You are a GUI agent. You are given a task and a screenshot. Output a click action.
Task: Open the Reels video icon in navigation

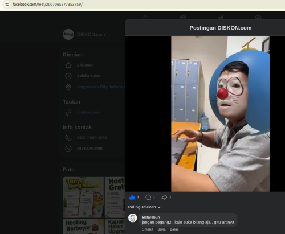183,18
